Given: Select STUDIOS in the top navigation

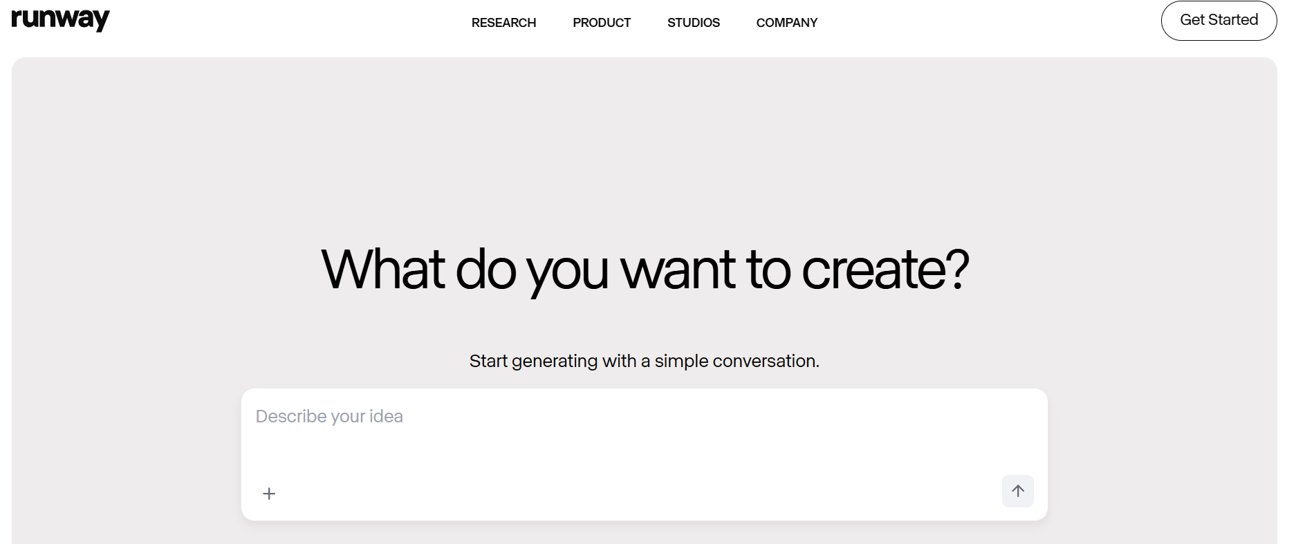Looking at the screenshot, I should [694, 23].
